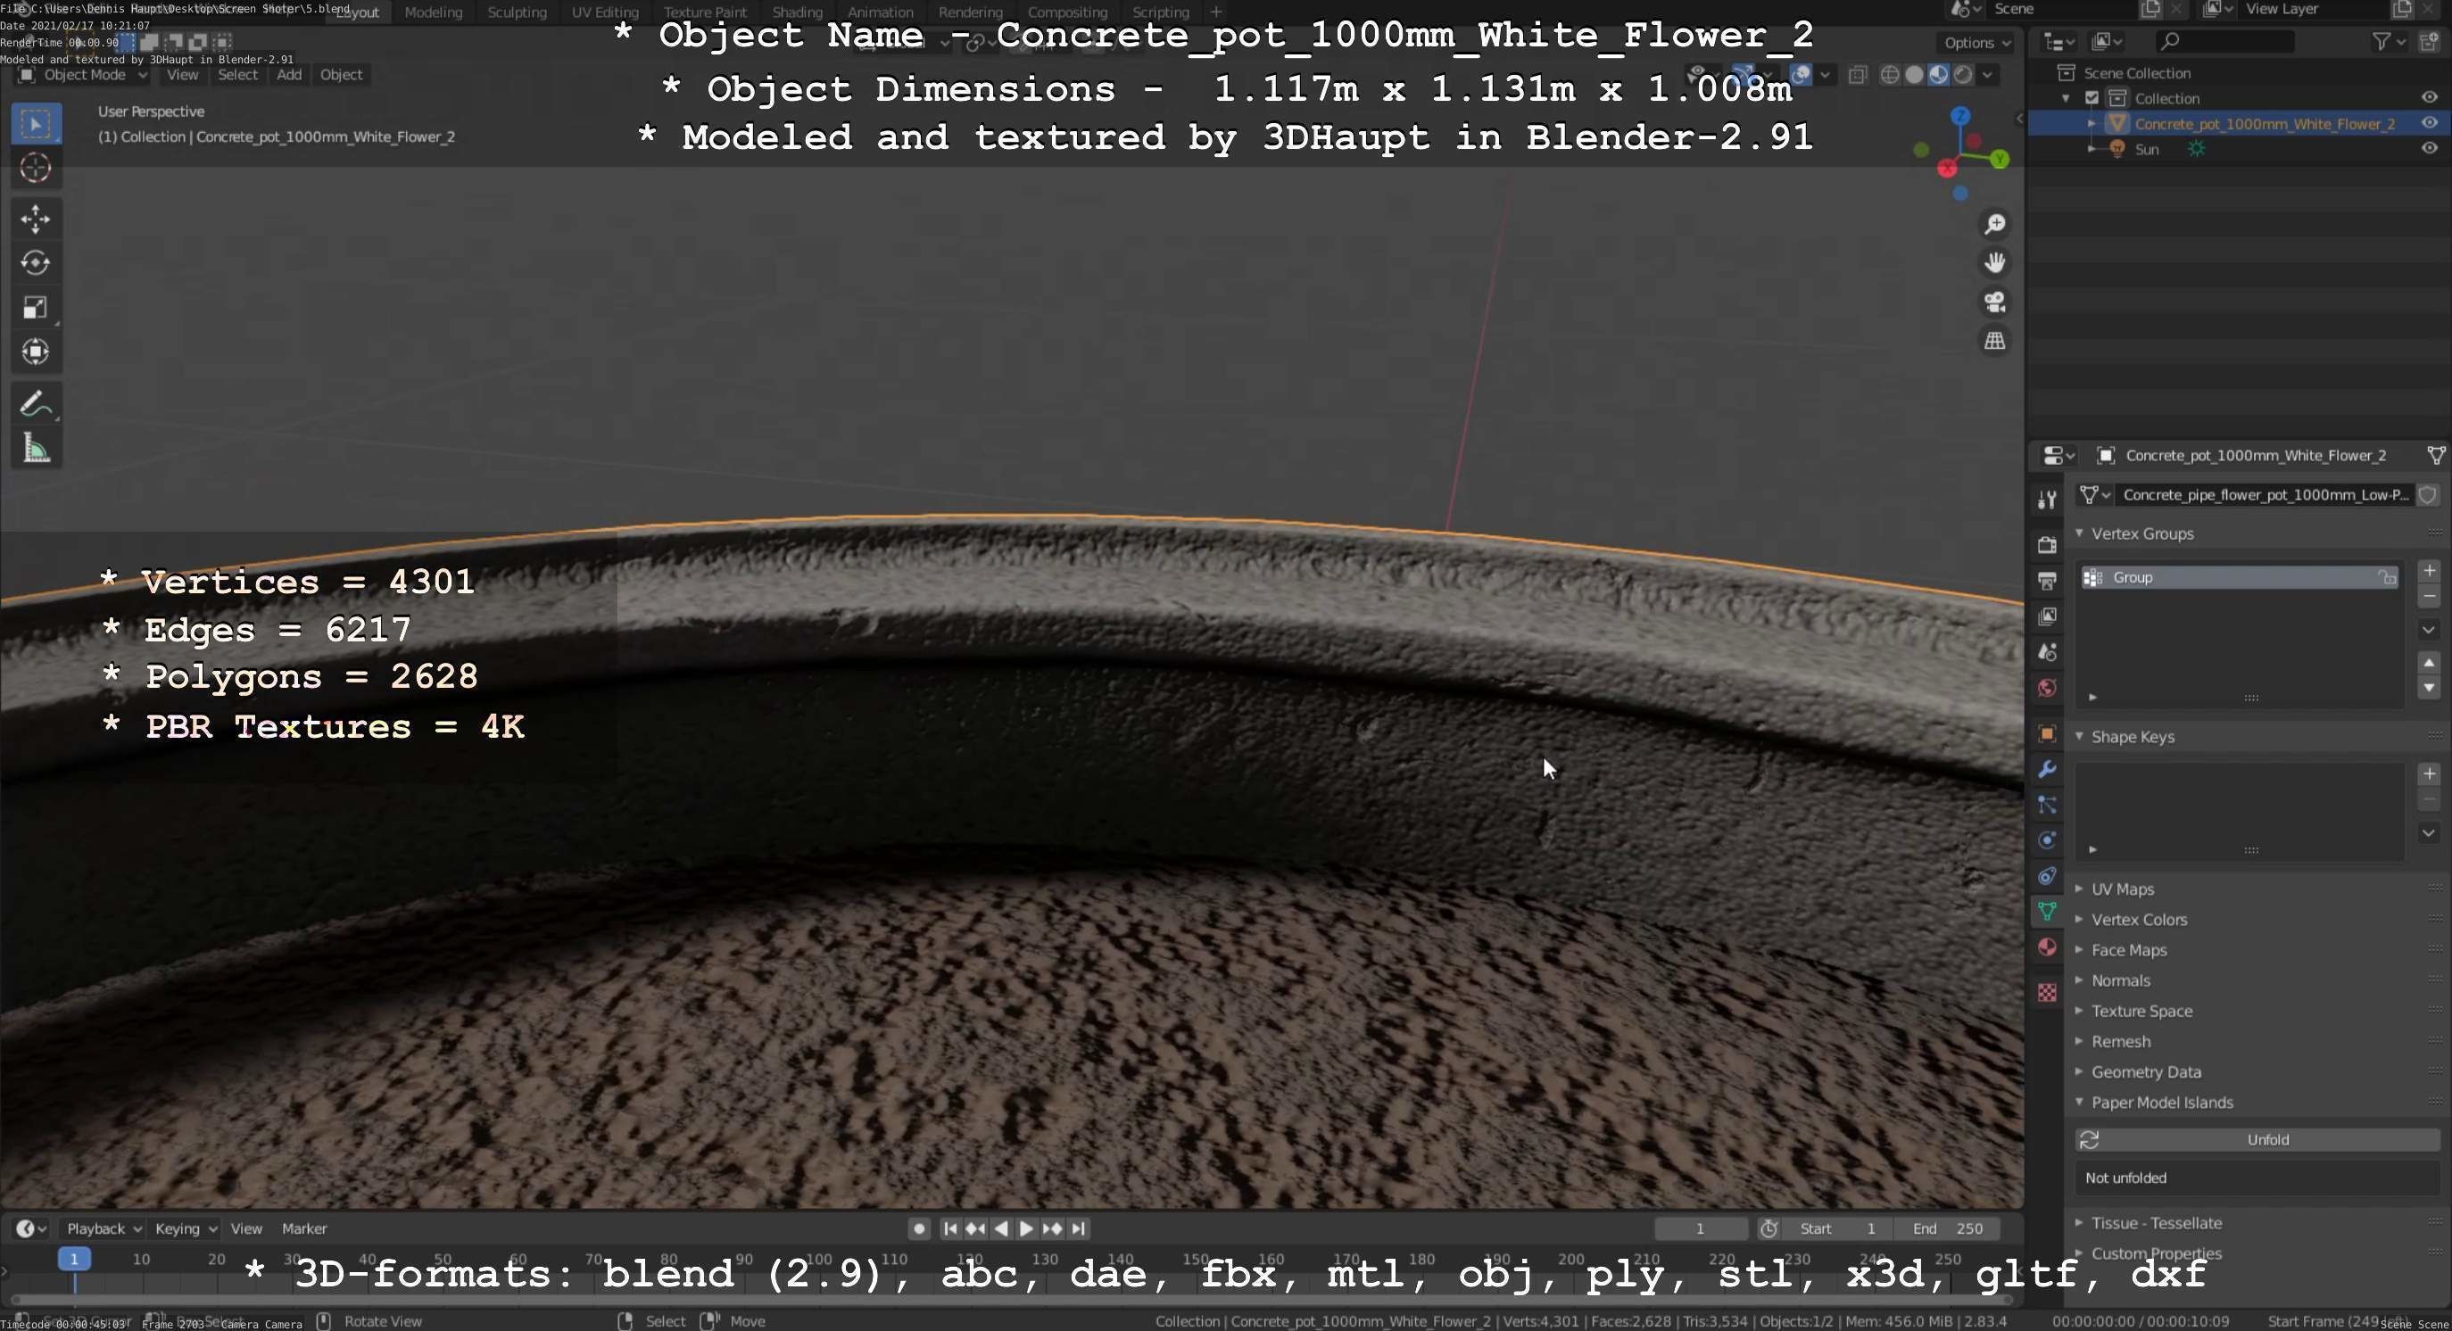Viewport: 2452px width, 1331px height.
Task: Toggle X-ray display
Action: (x=1857, y=75)
